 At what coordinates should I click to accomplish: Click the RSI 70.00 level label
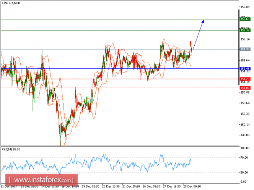point(244,157)
